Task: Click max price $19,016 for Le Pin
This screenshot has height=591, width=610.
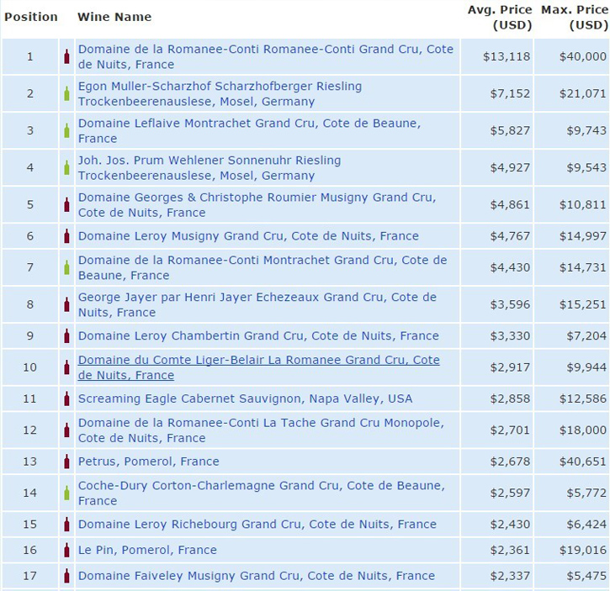Action: [x=583, y=550]
